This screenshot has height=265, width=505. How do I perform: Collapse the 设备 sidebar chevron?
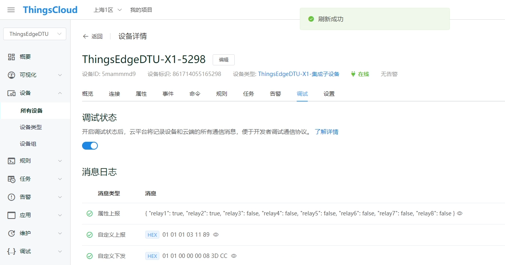(60, 93)
